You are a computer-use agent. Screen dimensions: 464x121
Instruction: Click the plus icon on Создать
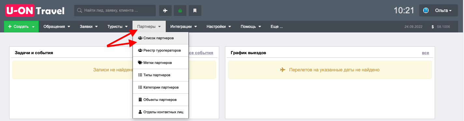click(x=10, y=27)
